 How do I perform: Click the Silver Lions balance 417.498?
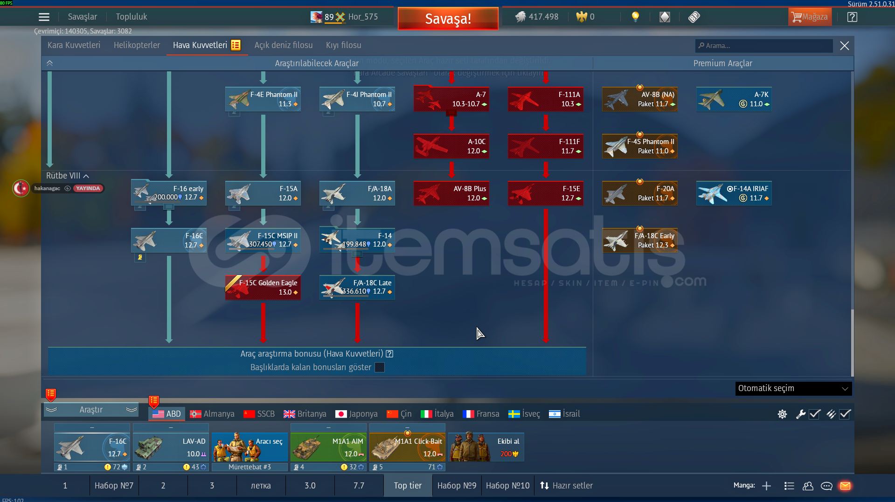537,17
